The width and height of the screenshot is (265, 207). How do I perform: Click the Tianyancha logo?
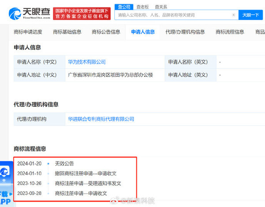pyautogui.click(x=28, y=13)
